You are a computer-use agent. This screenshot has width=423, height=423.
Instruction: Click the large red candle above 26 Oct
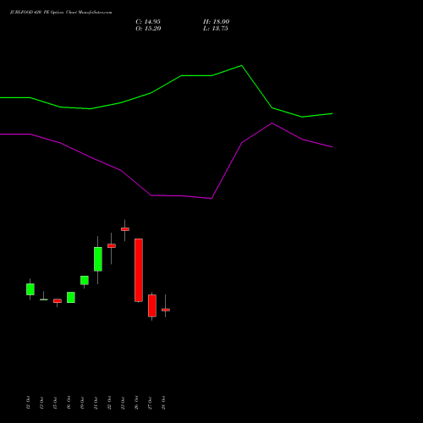[139, 270]
